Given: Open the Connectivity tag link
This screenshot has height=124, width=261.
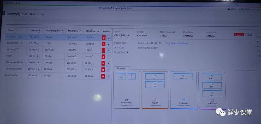Looking at the screenshot, I should click(181, 44).
